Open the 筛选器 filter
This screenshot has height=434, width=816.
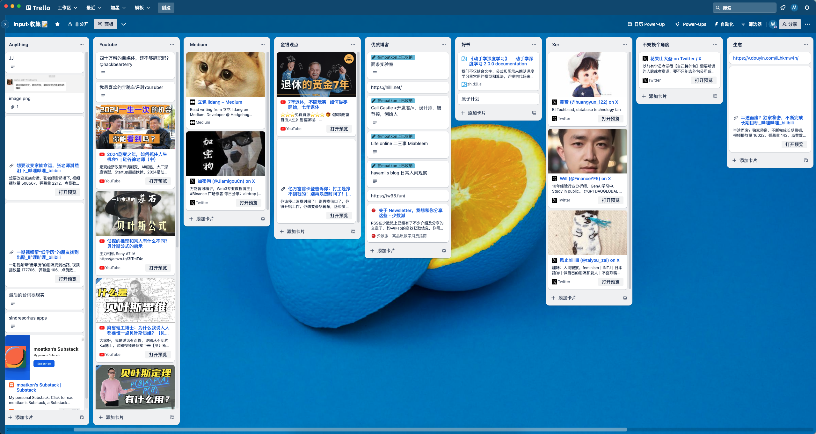pyautogui.click(x=752, y=24)
